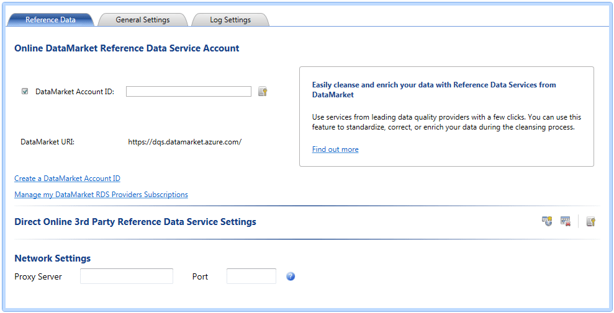Focus the DataMarket Account ID text field
Image resolution: width=614 pixels, height=313 pixels.
coord(189,92)
